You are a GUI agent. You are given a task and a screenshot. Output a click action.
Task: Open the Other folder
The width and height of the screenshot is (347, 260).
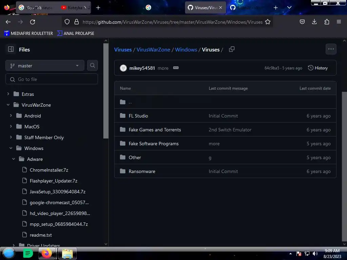pyautogui.click(x=135, y=157)
